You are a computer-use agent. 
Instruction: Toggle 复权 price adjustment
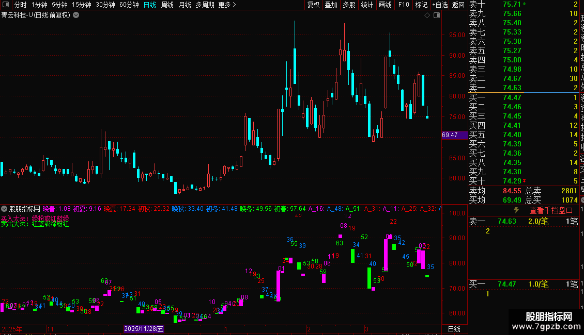click(x=313, y=5)
